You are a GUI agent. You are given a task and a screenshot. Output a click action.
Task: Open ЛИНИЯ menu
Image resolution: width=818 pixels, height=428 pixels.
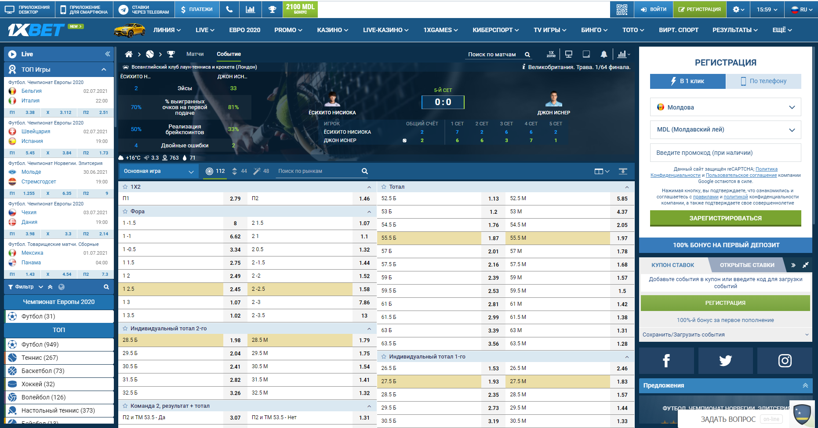pos(167,30)
